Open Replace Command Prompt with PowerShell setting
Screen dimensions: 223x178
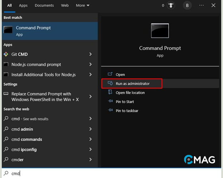pyautogui.click(x=50, y=96)
